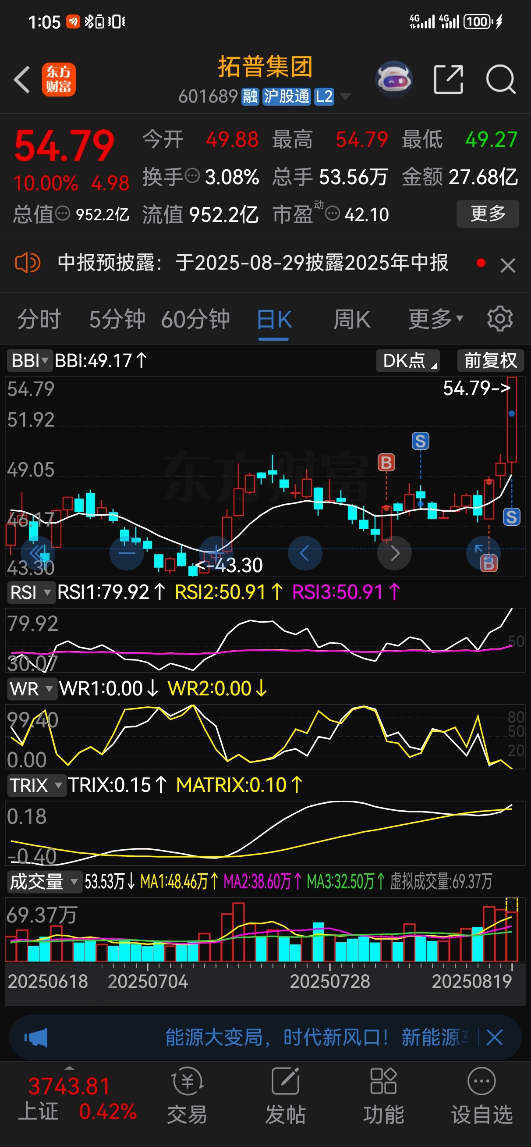Tap the MATRIX:0.10 reading
Viewport: 531px width, 1147px height.
[240, 785]
